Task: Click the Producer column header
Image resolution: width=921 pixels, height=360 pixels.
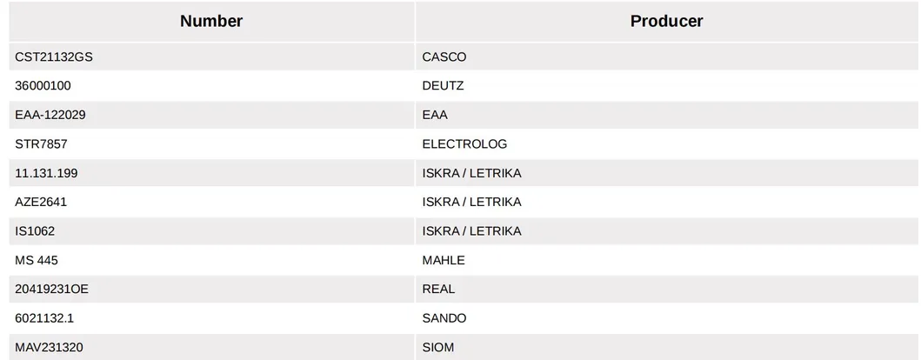Action: click(666, 21)
